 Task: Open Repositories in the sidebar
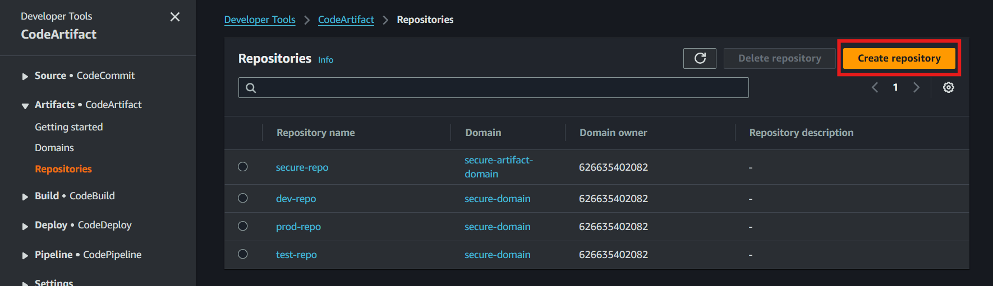(63, 169)
